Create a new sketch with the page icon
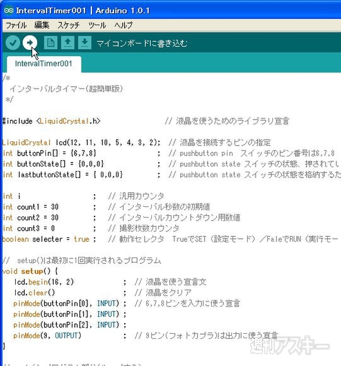The image size is (341, 366). [x=50, y=43]
